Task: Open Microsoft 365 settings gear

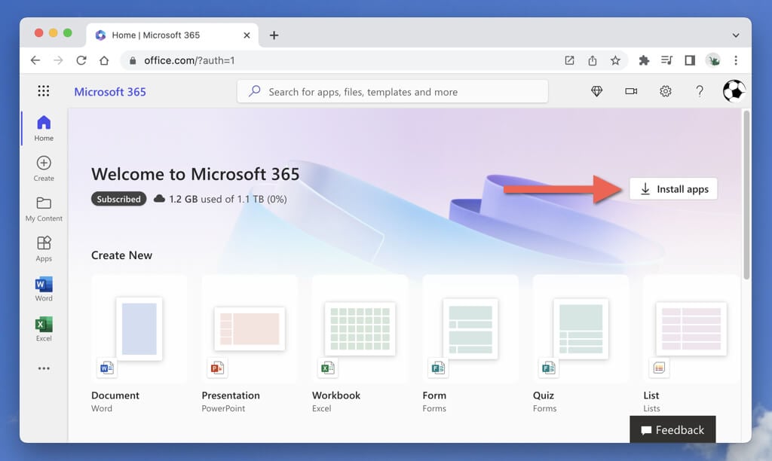Action: click(x=665, y=91)
